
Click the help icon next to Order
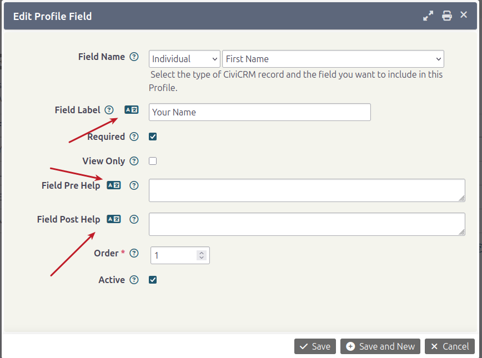(x=134, y=253)
